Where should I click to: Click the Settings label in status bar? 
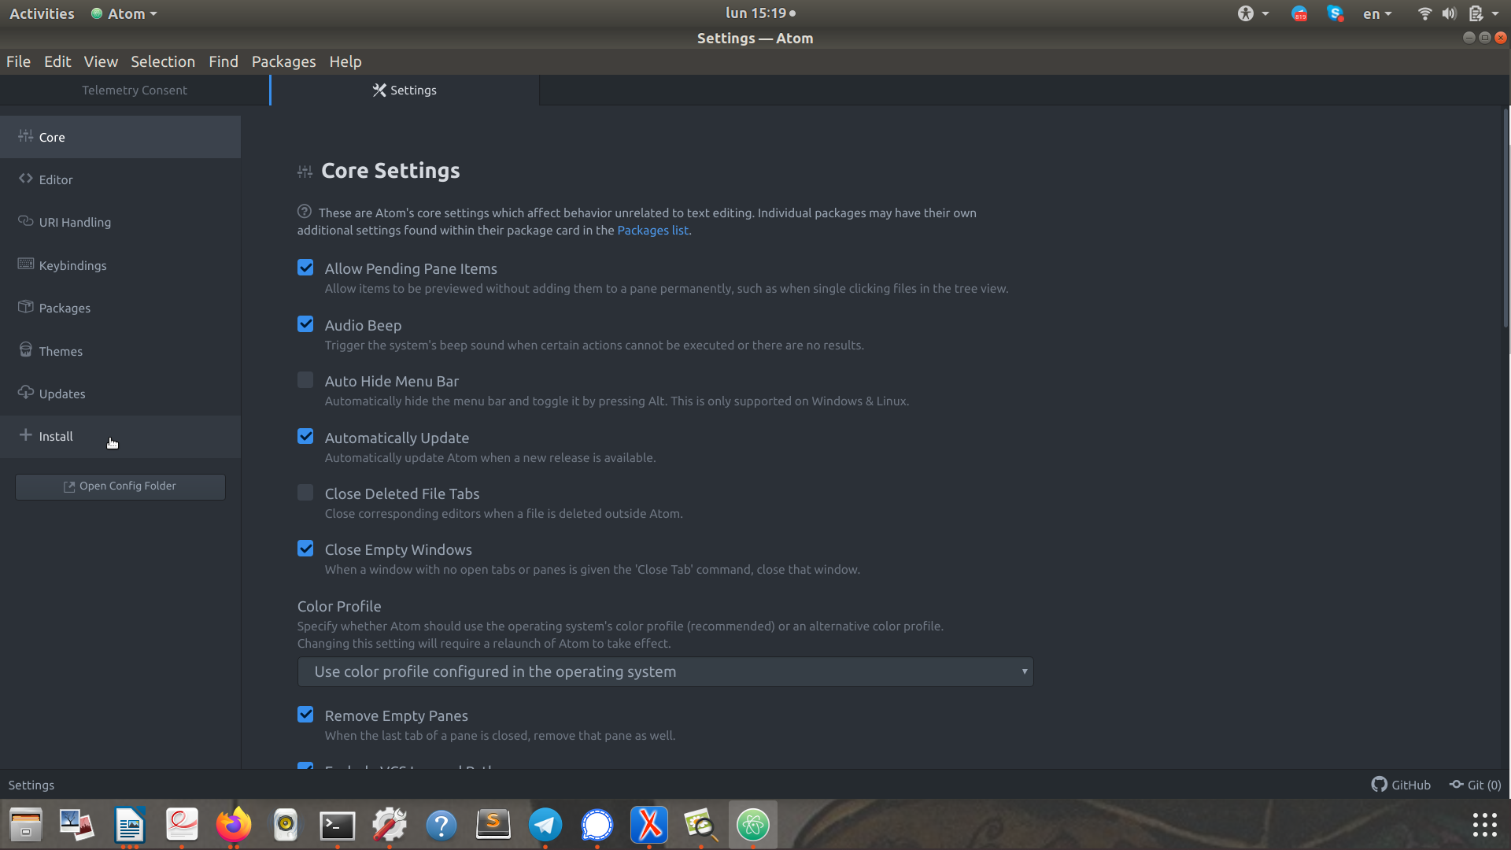31,785
